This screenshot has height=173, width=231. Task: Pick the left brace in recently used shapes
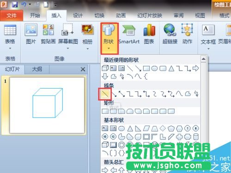(146, 77)
